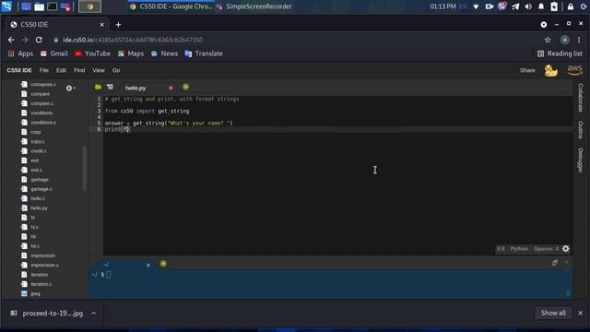Open garbage.c in the file tree
This screenshot has width=590, height=332.
(x=41, y=189)
